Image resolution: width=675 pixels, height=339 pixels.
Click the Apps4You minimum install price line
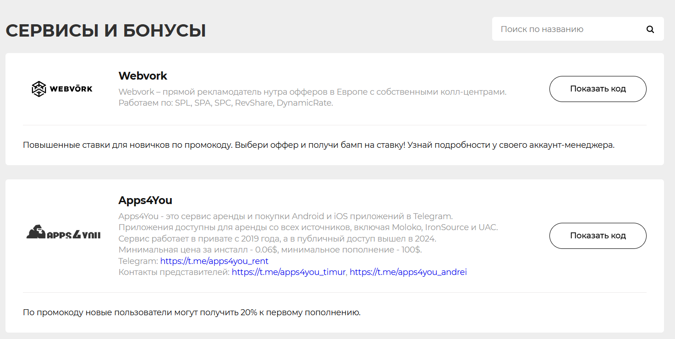click(x=270, y=250)
